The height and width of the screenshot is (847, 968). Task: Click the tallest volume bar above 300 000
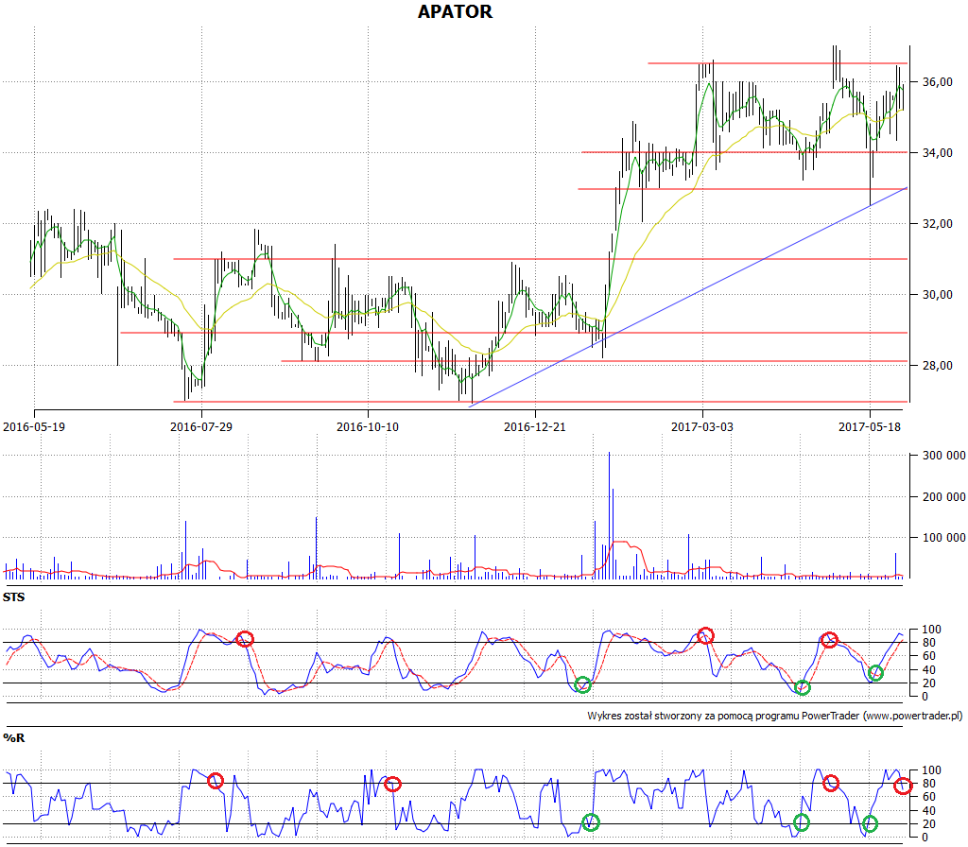coord(609,515)
